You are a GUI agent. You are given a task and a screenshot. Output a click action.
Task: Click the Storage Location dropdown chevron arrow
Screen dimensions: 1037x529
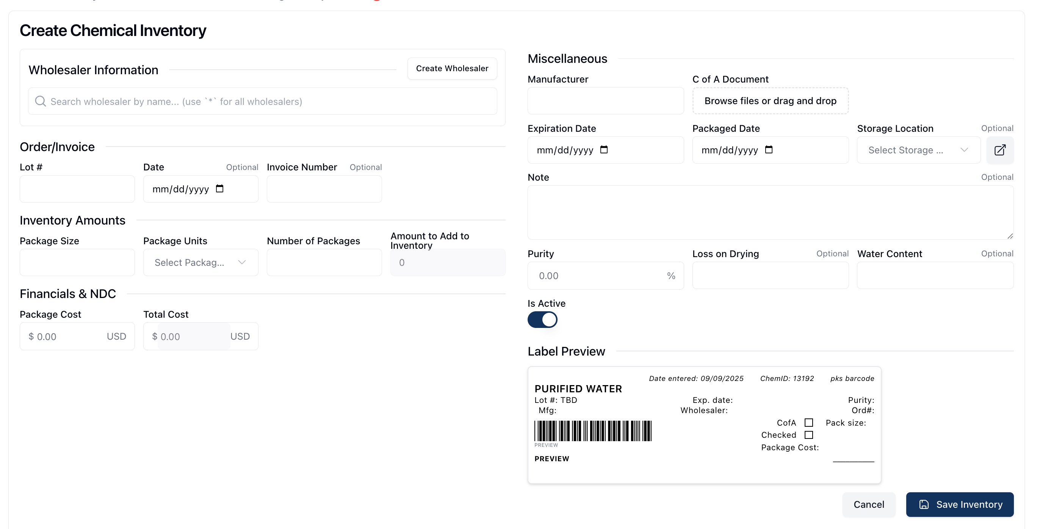[x=964, y=150]
